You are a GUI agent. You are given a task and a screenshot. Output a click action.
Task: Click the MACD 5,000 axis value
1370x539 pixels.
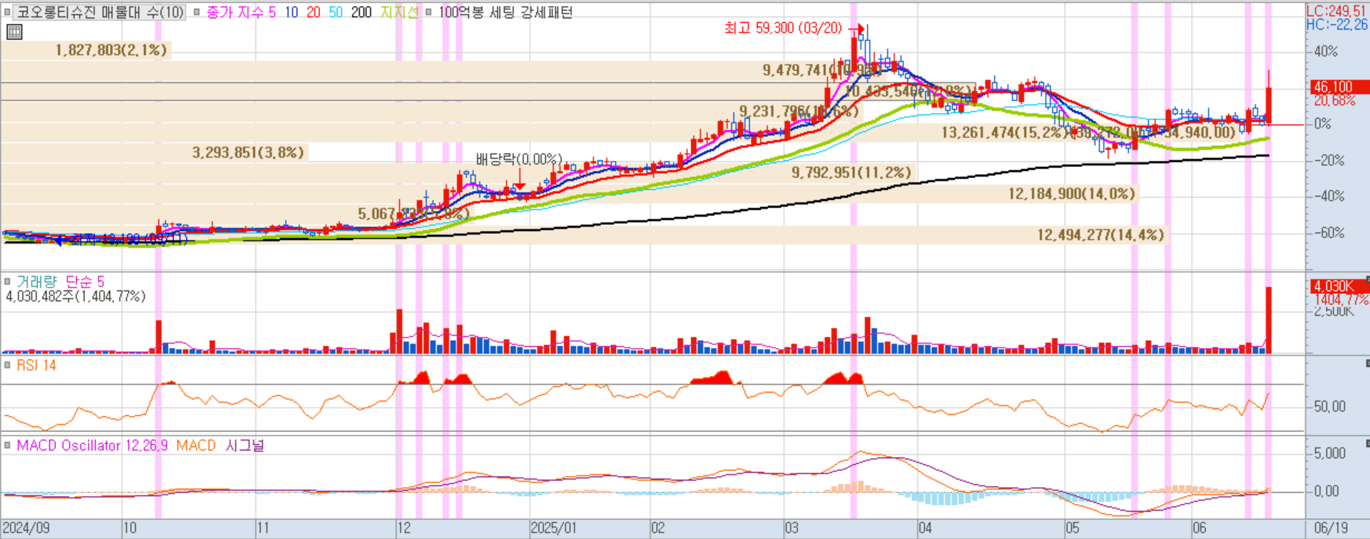pyautogui.click(x=1330, y=453)
